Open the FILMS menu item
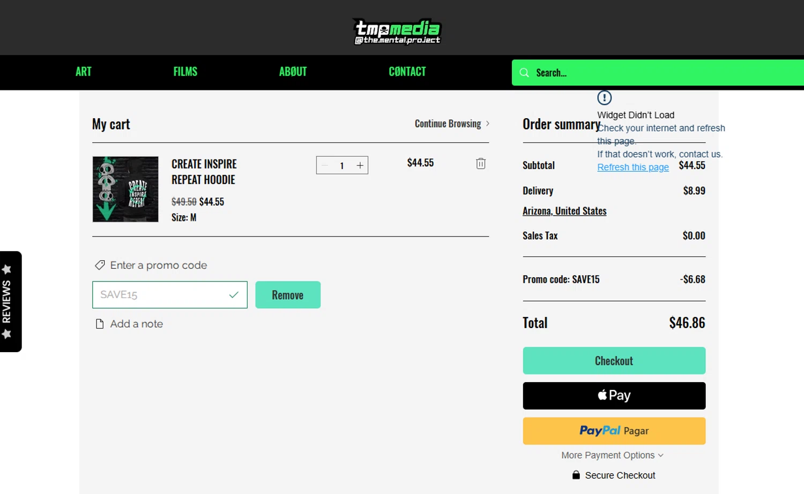The image size is (804, 494). 185,72
